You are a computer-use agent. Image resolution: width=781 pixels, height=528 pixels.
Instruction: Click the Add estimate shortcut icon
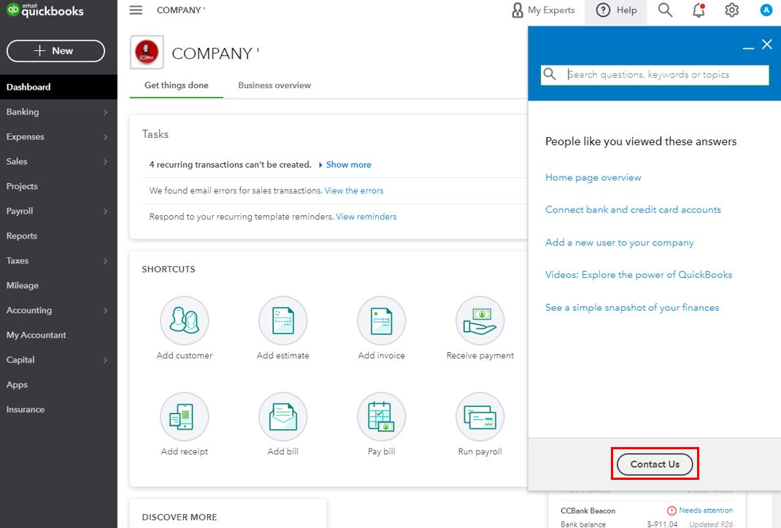[x=283, y=320]
